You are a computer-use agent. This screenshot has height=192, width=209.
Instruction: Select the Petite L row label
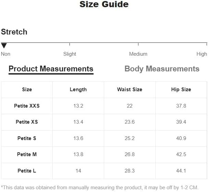click(x=27, y=171)
